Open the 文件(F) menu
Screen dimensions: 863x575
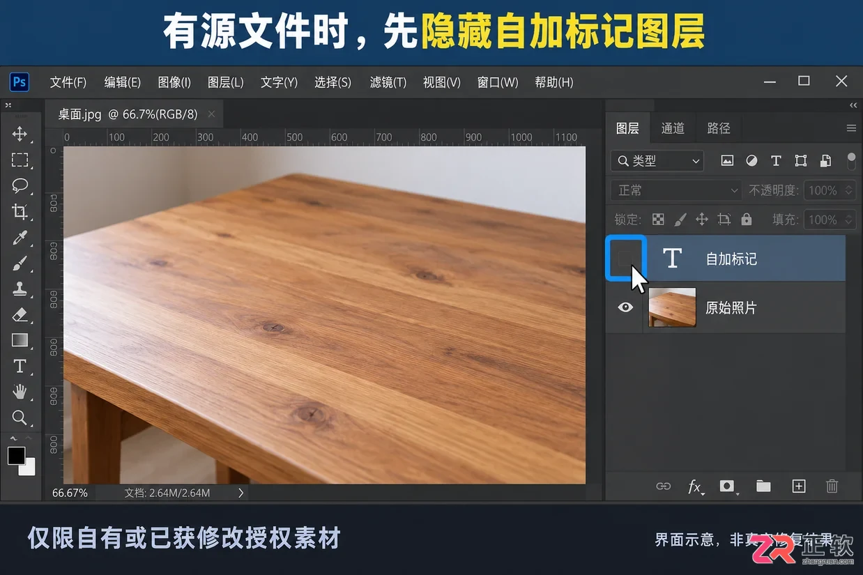click(68, 82)
